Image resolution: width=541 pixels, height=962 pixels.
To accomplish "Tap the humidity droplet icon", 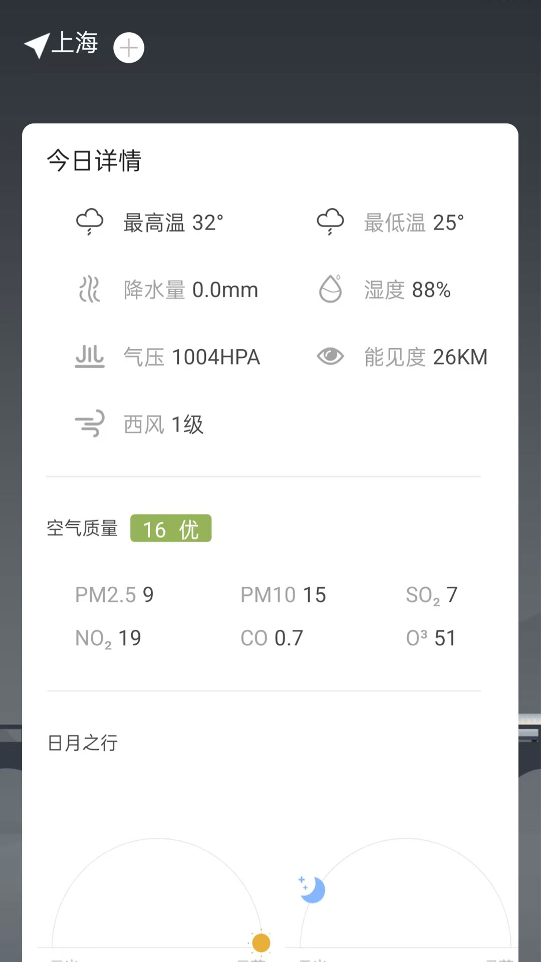I will coord(331,289).
